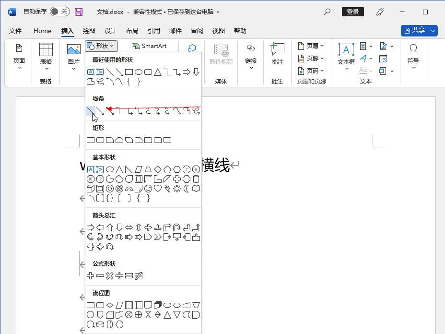The image size is (445, 334).
Task: Select the text box shape in 最近使用的形状
Action: click(91, 72)
